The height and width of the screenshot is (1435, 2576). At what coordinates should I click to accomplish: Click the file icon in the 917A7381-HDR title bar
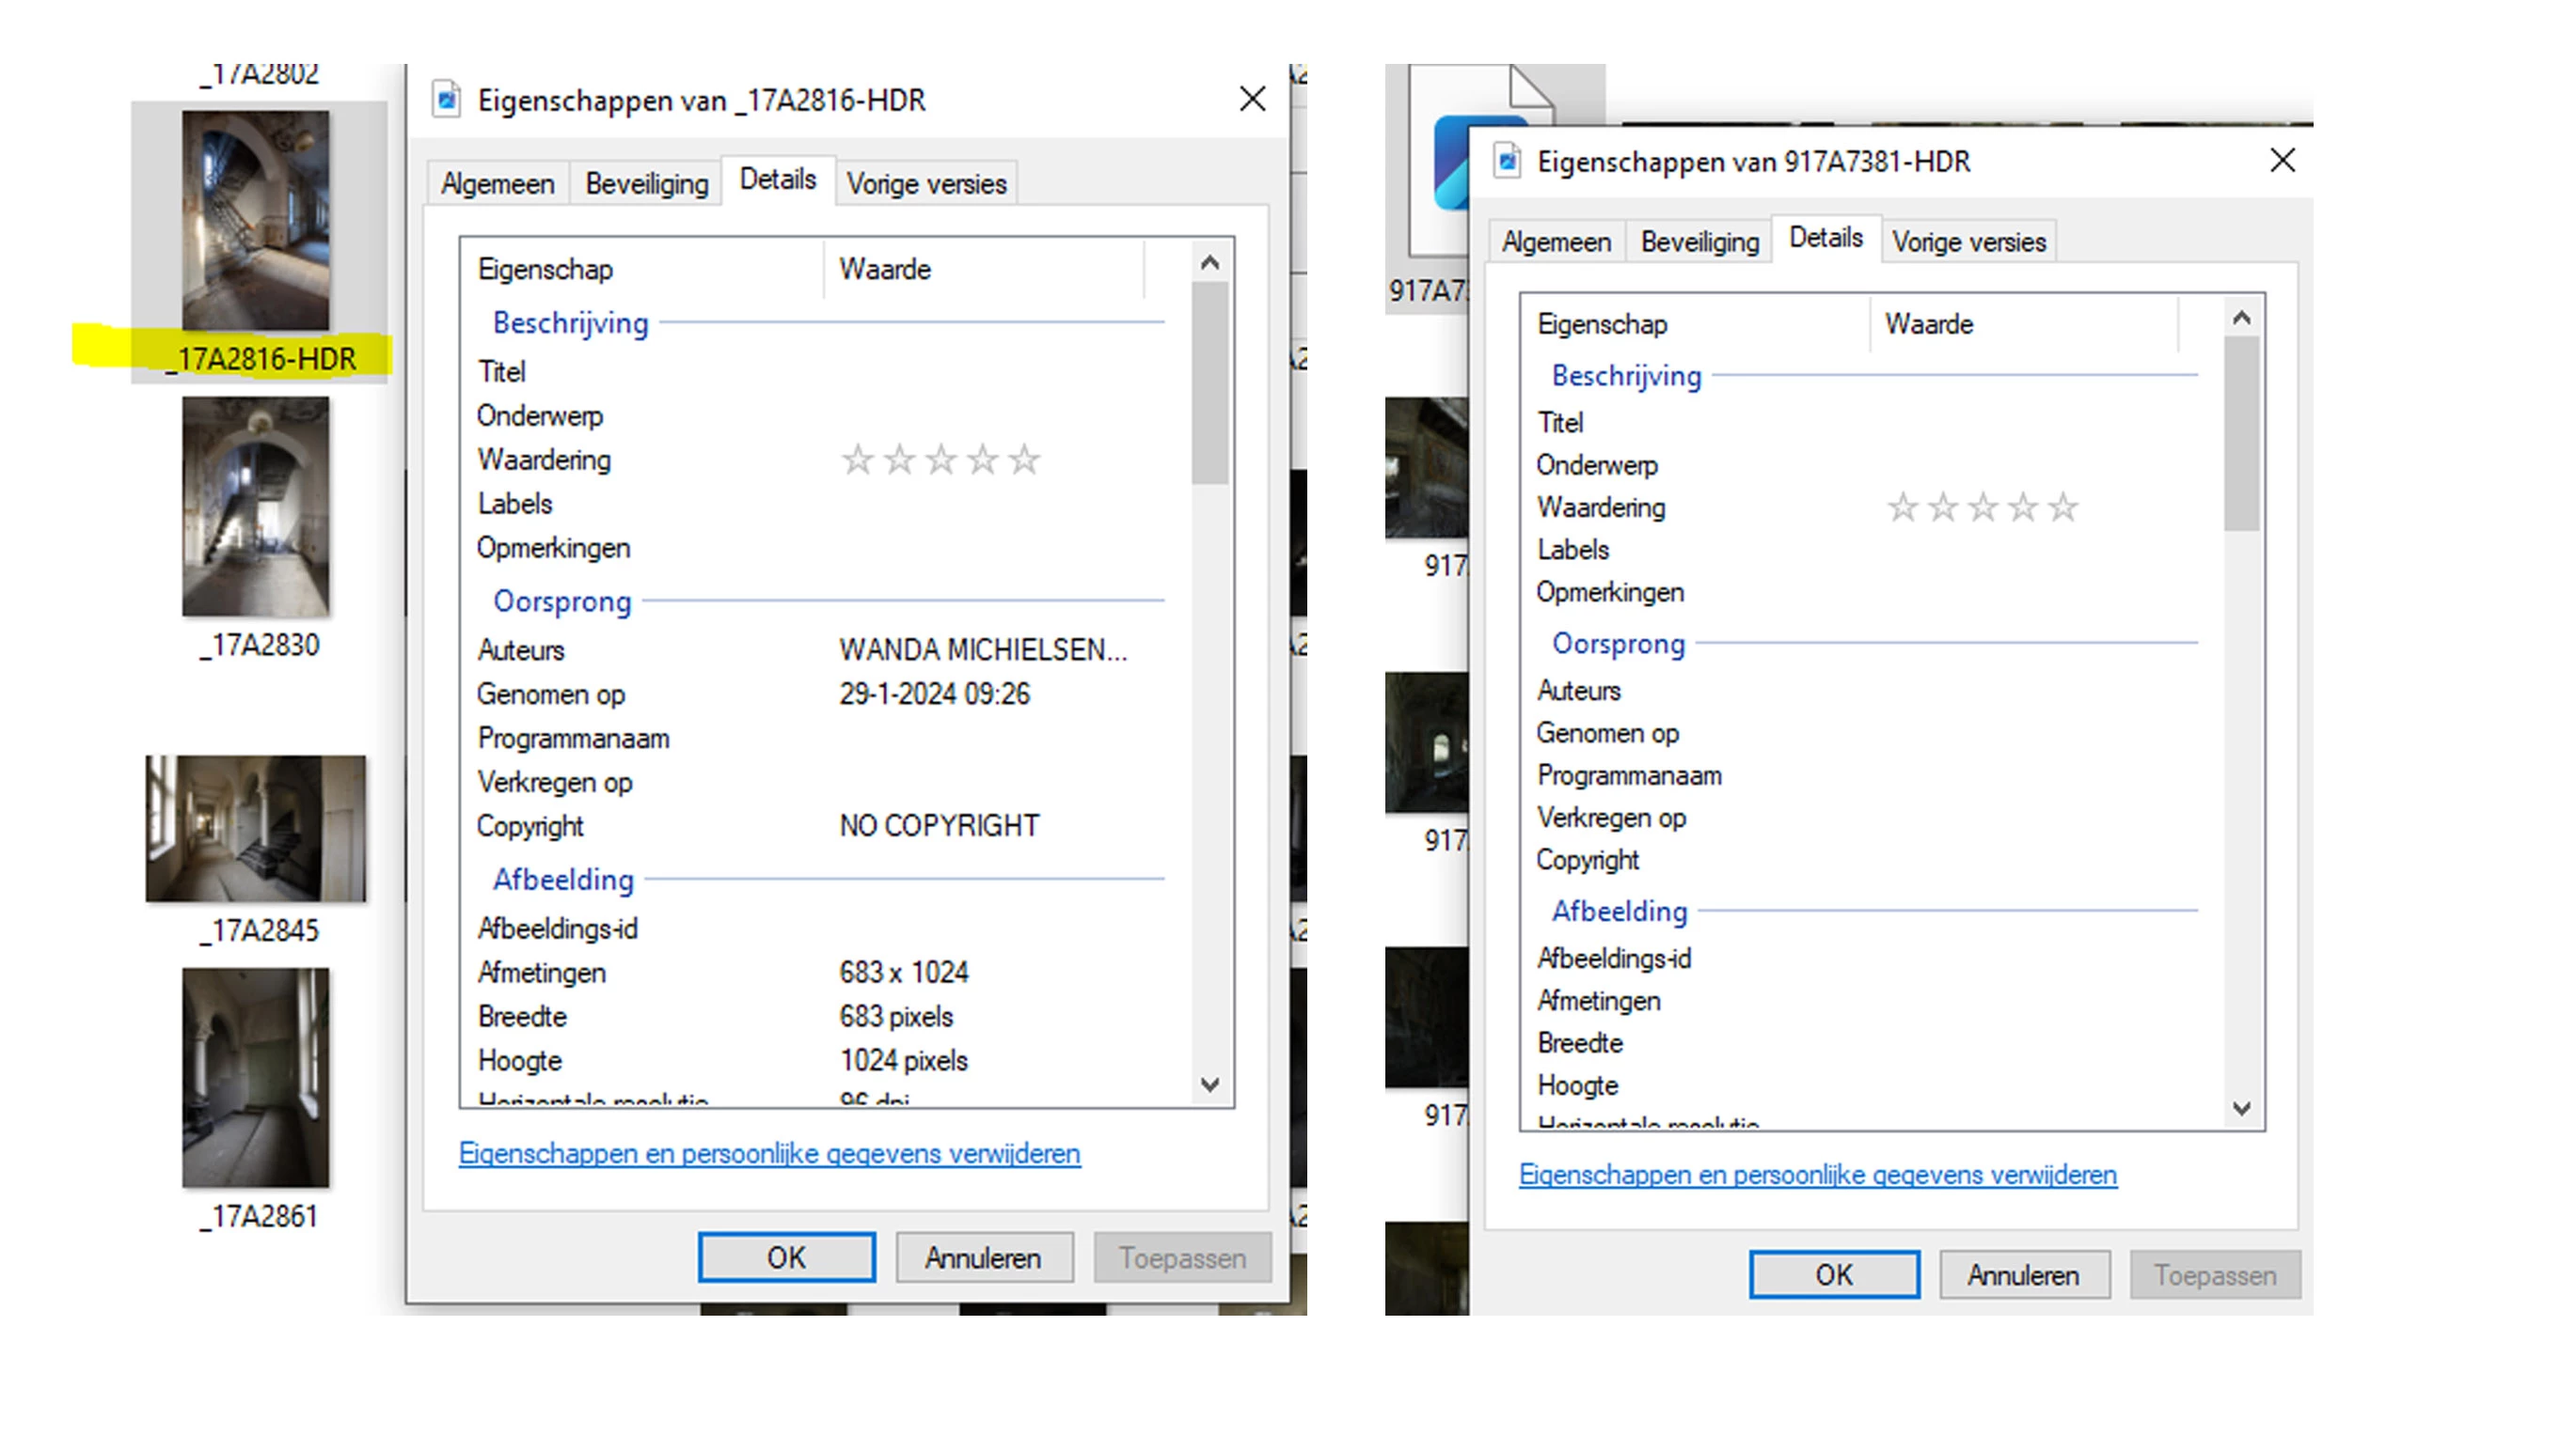click(1507, 161)
